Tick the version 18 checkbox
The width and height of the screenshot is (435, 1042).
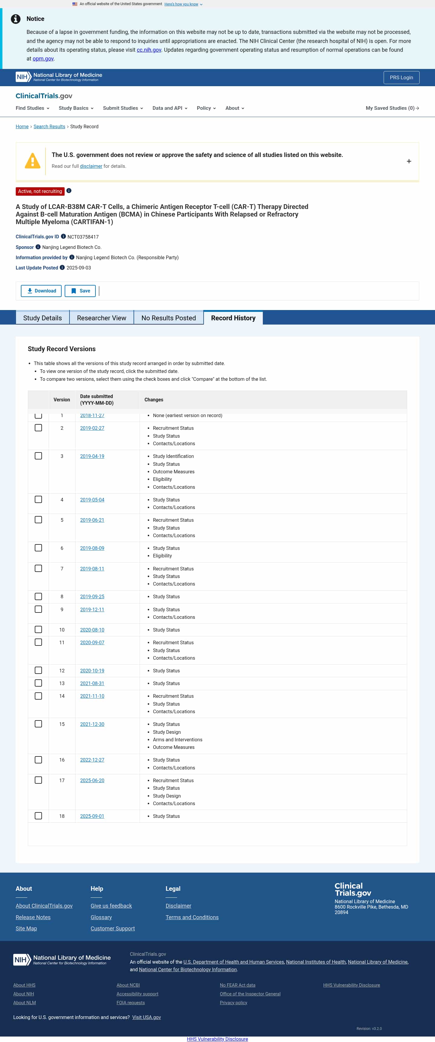click(38, 816)
